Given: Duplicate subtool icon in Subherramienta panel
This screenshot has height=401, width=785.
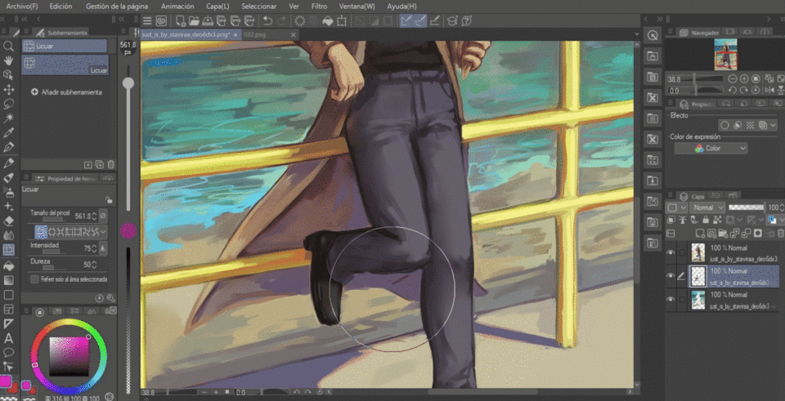Looking at the screenshot, I should [x=100, y=164].
